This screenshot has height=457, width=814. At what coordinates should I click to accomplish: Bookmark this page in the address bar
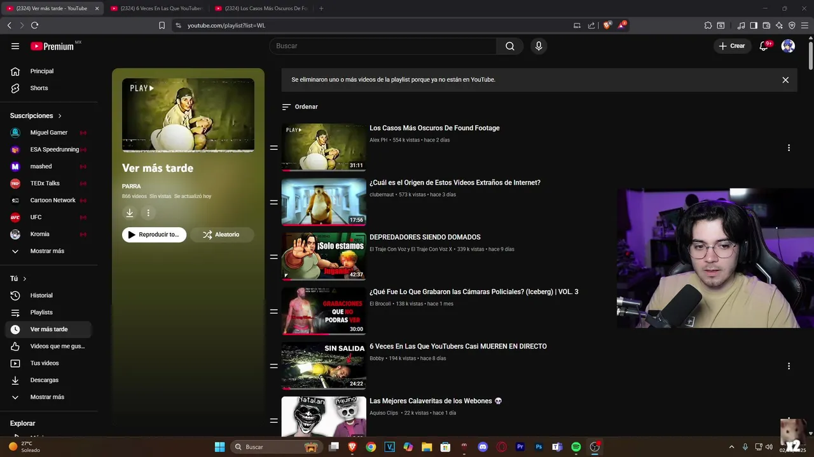point(162,25)
